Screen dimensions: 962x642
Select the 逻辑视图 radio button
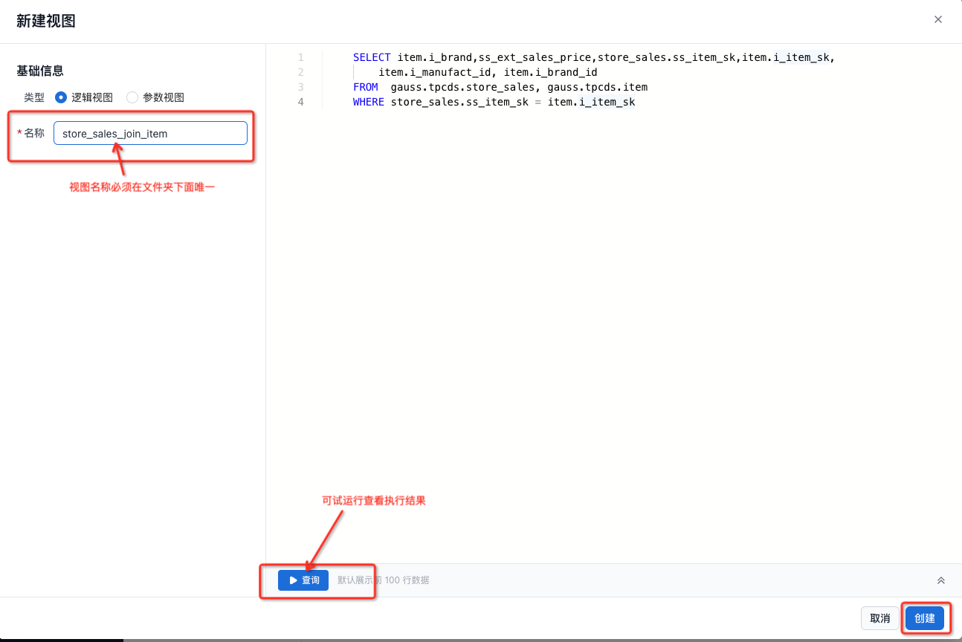coord(61,97)
